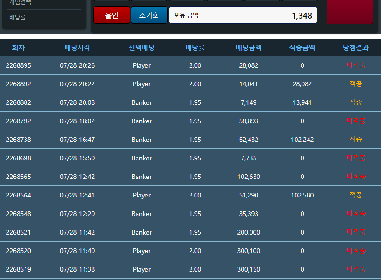Click bet time 07/28 15:50
381x280 pixels.
tap(77, 158)
